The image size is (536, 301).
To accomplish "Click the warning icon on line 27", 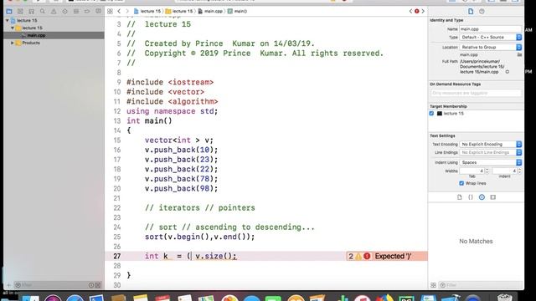I will click(x=358, y=256).
